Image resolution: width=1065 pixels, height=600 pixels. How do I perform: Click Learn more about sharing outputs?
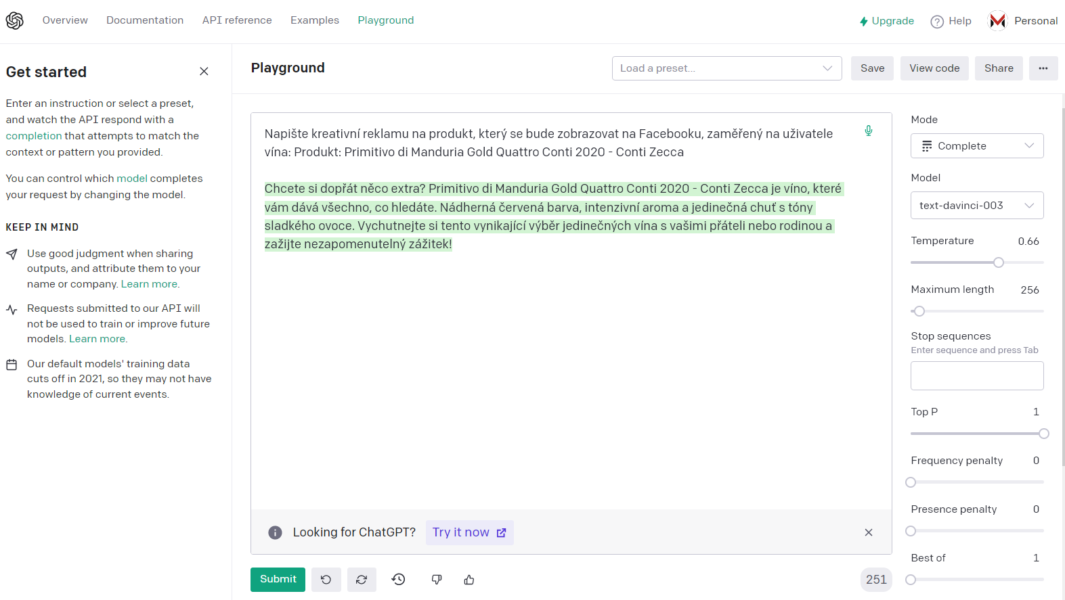coord(149,284)
